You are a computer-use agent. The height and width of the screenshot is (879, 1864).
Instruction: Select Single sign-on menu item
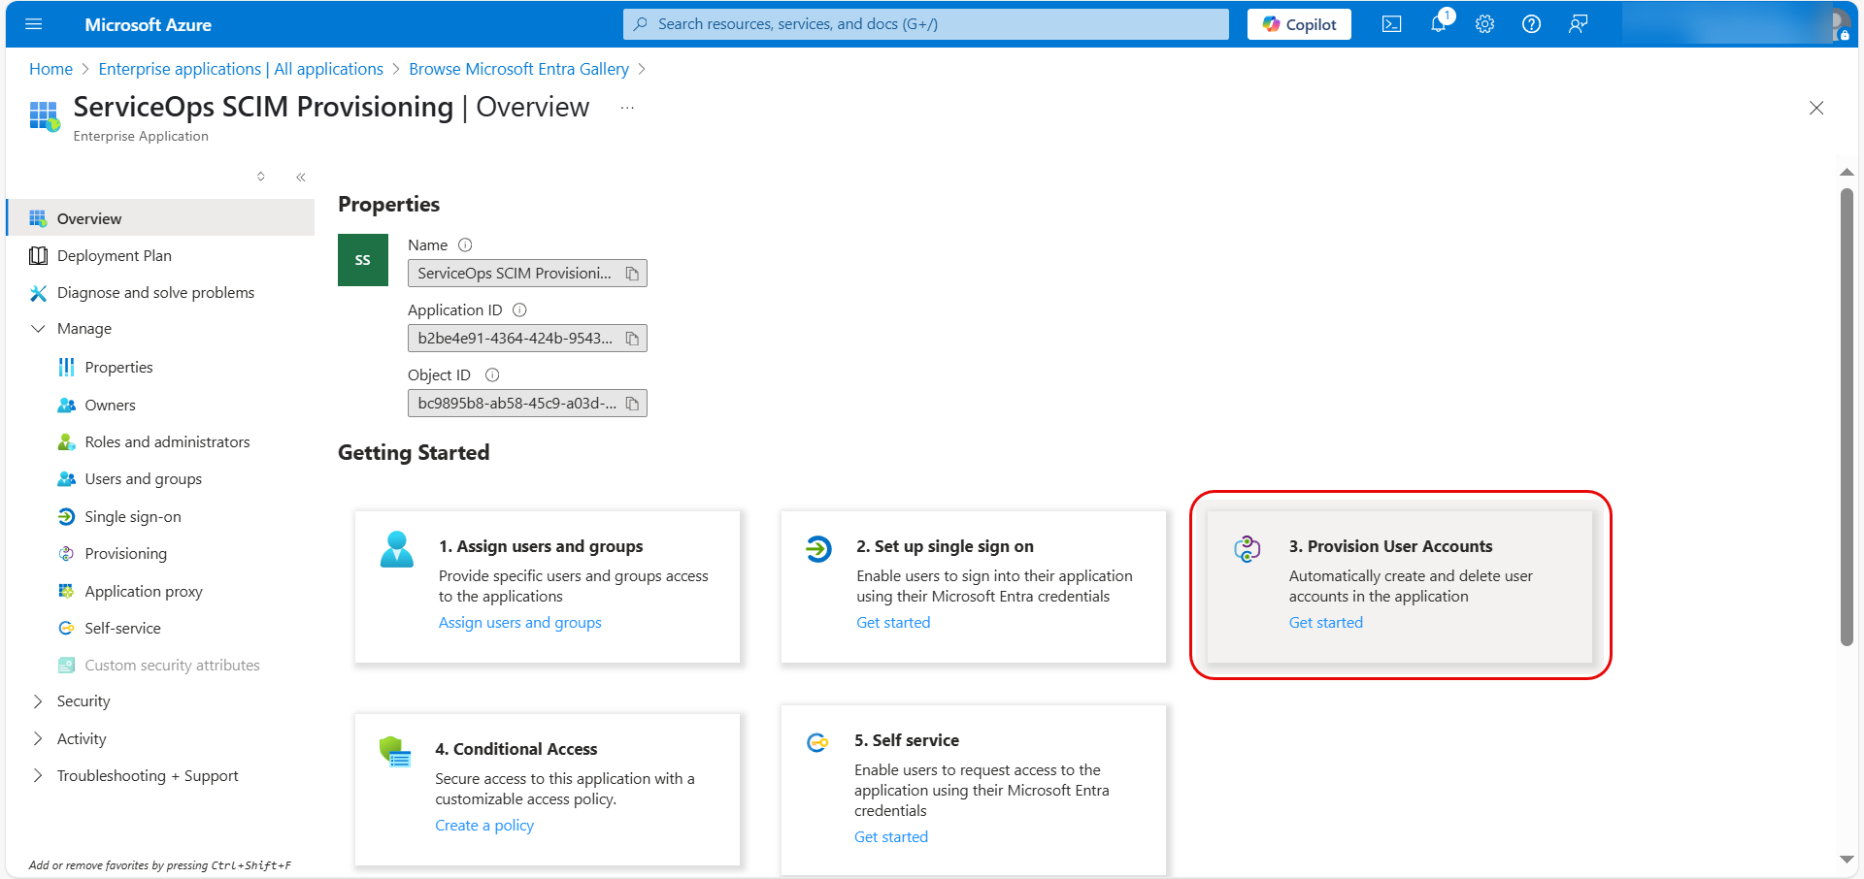click(132, 517)
